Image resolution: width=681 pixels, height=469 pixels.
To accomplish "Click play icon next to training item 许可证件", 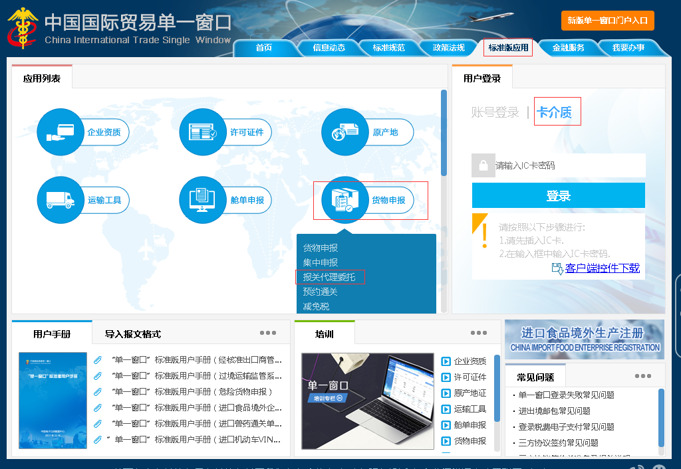I will tap(446, 377).
